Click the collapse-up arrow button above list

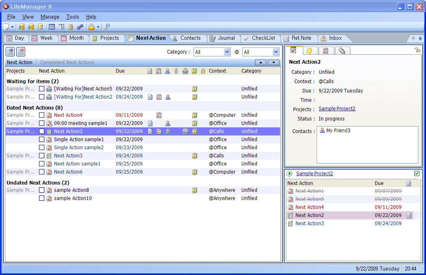click(x=261, y=62)
